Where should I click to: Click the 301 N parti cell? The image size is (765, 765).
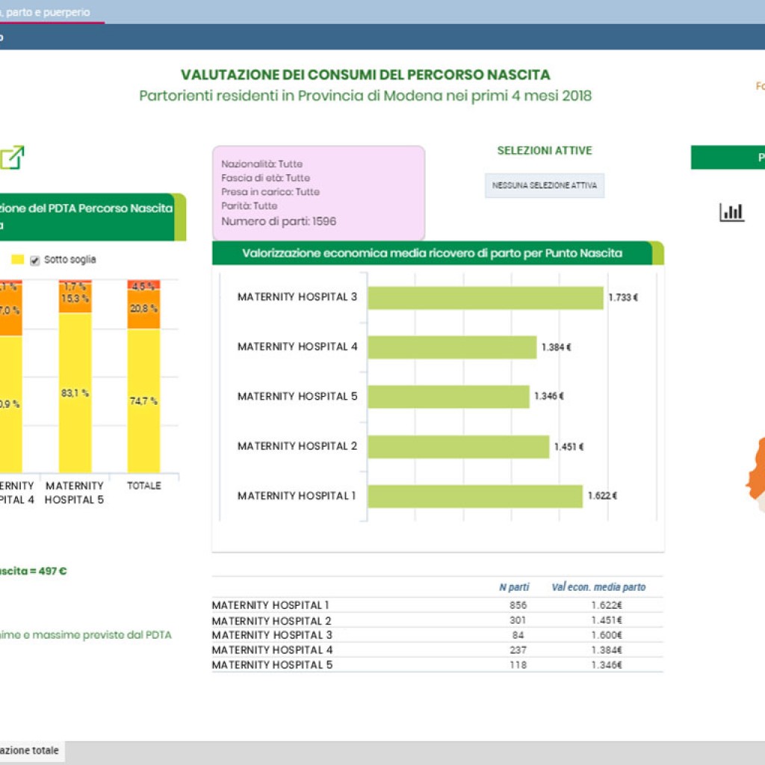point(518,620)
